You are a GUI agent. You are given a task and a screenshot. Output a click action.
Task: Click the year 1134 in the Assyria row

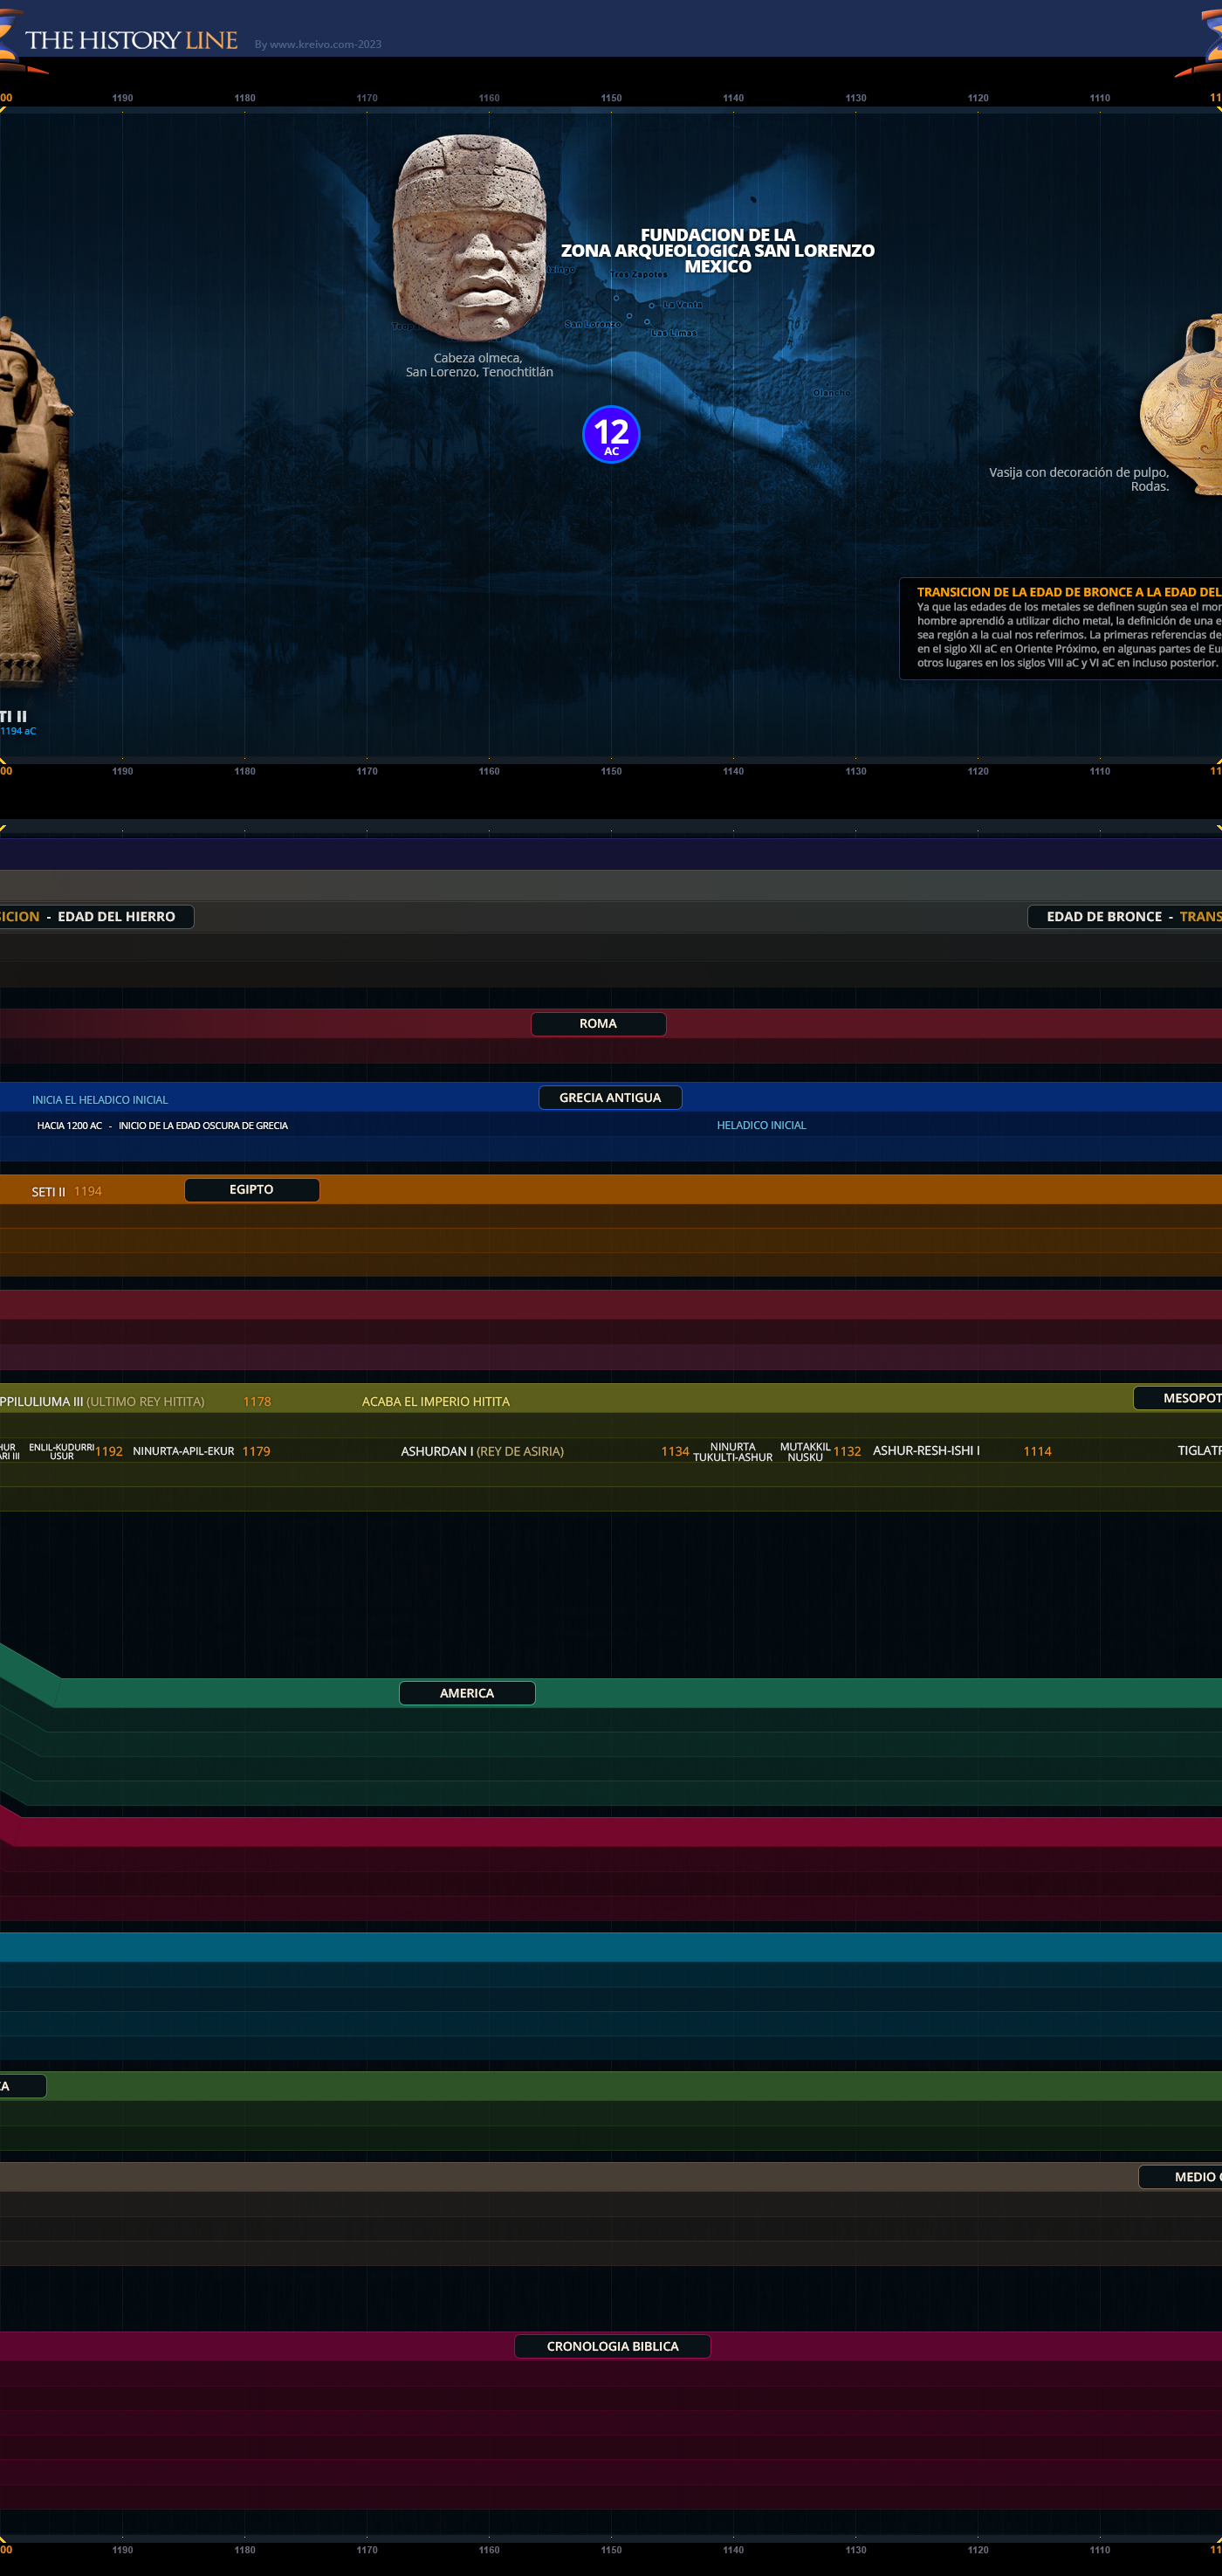point(675,1451)
